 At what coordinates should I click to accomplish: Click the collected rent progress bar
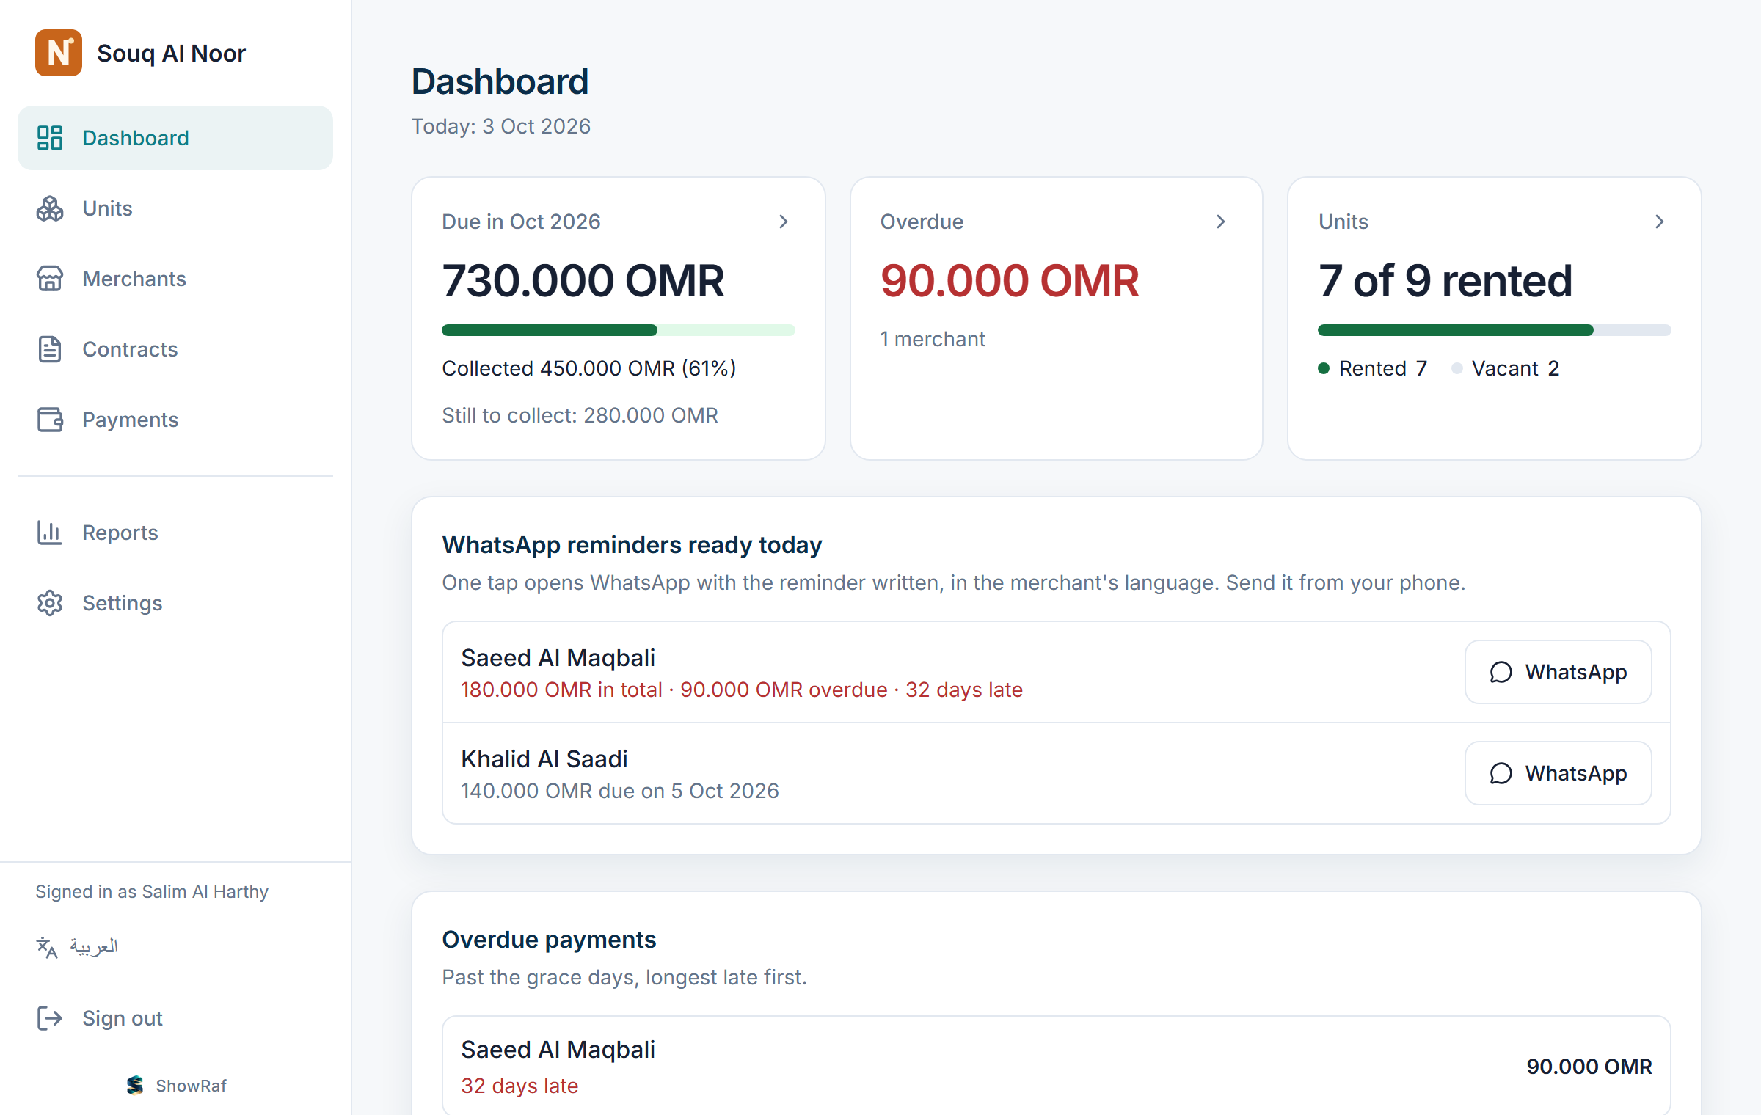coord(618,330)
